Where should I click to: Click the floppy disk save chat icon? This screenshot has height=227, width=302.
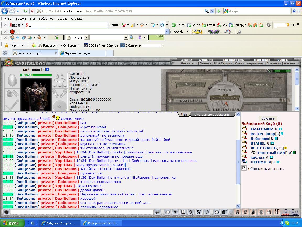click(183, 212)
